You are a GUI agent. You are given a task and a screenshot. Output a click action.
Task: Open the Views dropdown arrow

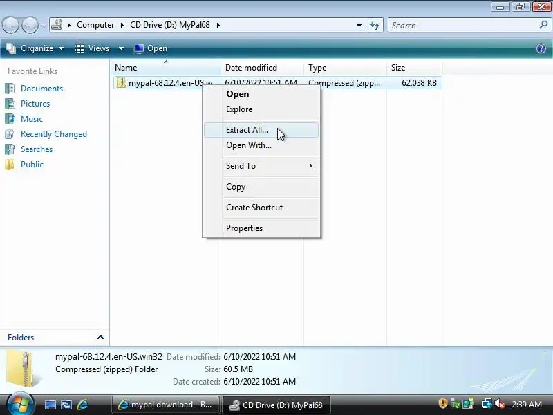121,48
